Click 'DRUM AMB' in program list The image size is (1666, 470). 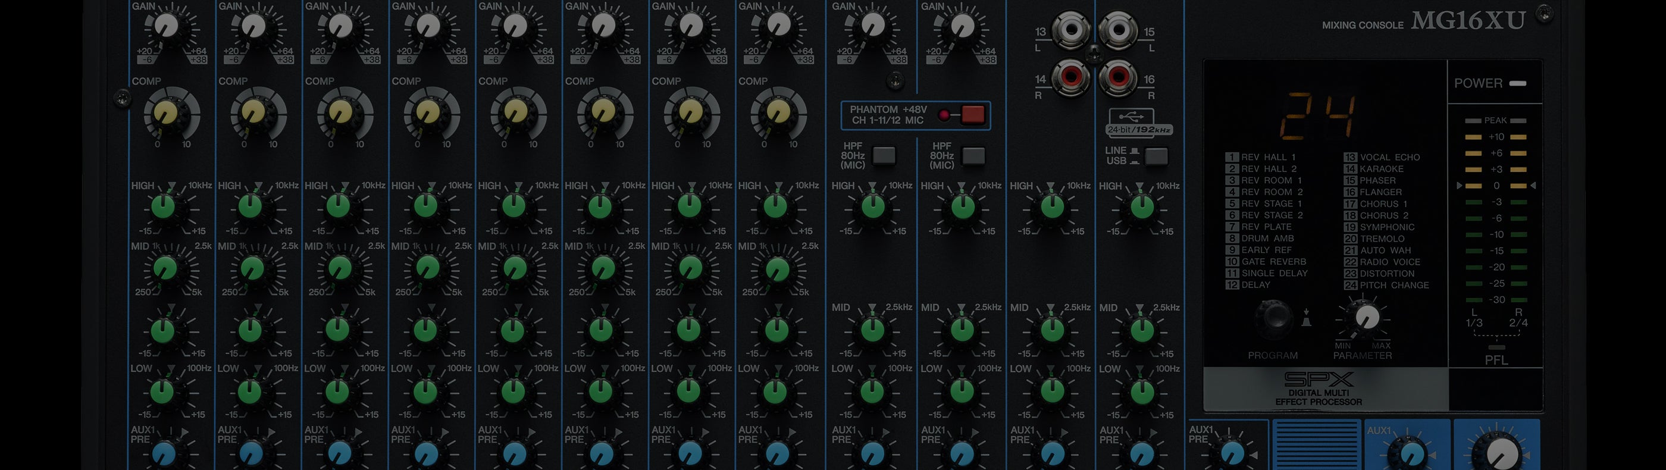pos(1267,239)
